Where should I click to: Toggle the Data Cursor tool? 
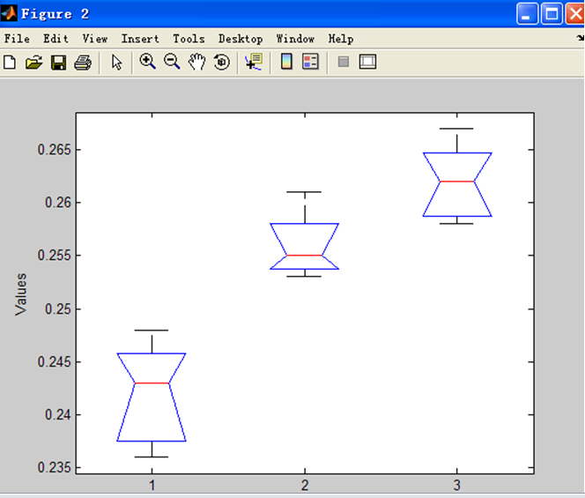[x=254, y=62]
